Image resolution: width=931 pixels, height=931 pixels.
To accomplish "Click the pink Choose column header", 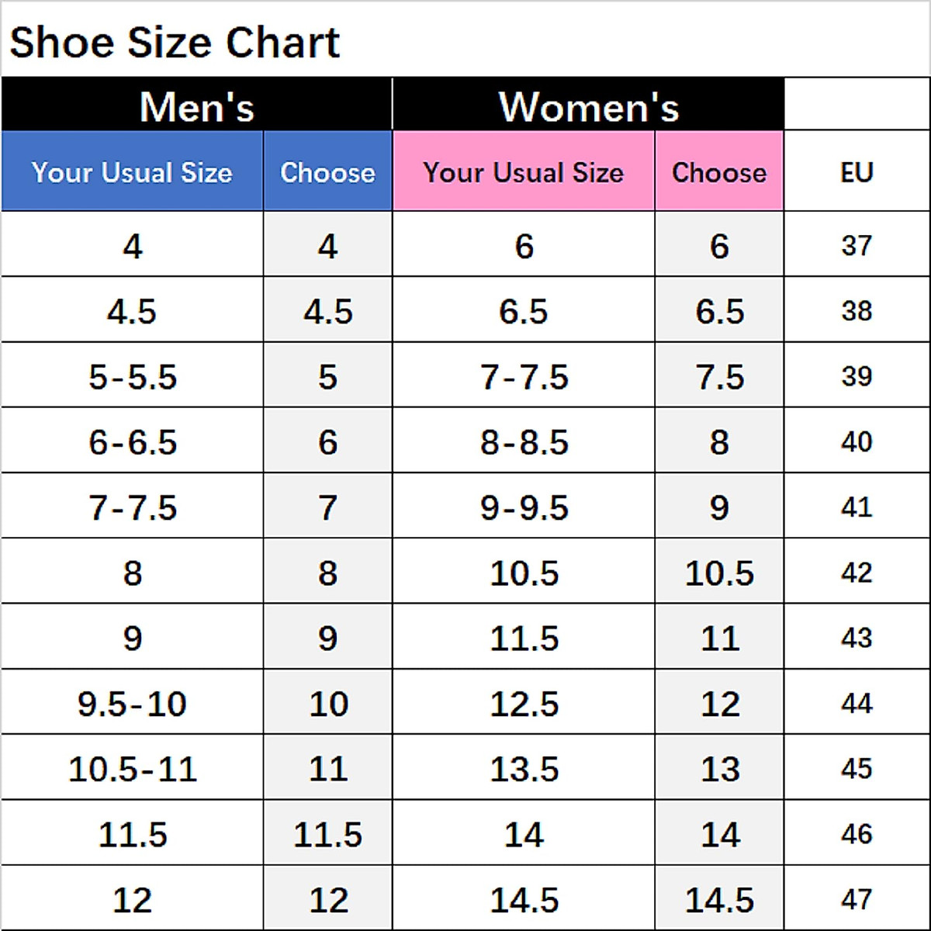I will (x=719, y=171).
